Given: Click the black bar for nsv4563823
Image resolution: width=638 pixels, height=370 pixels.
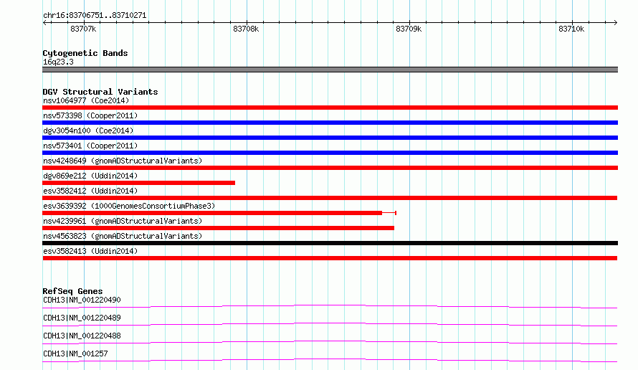Looking at the screenshot, I should pyautogui.click(x=330, y=243).
